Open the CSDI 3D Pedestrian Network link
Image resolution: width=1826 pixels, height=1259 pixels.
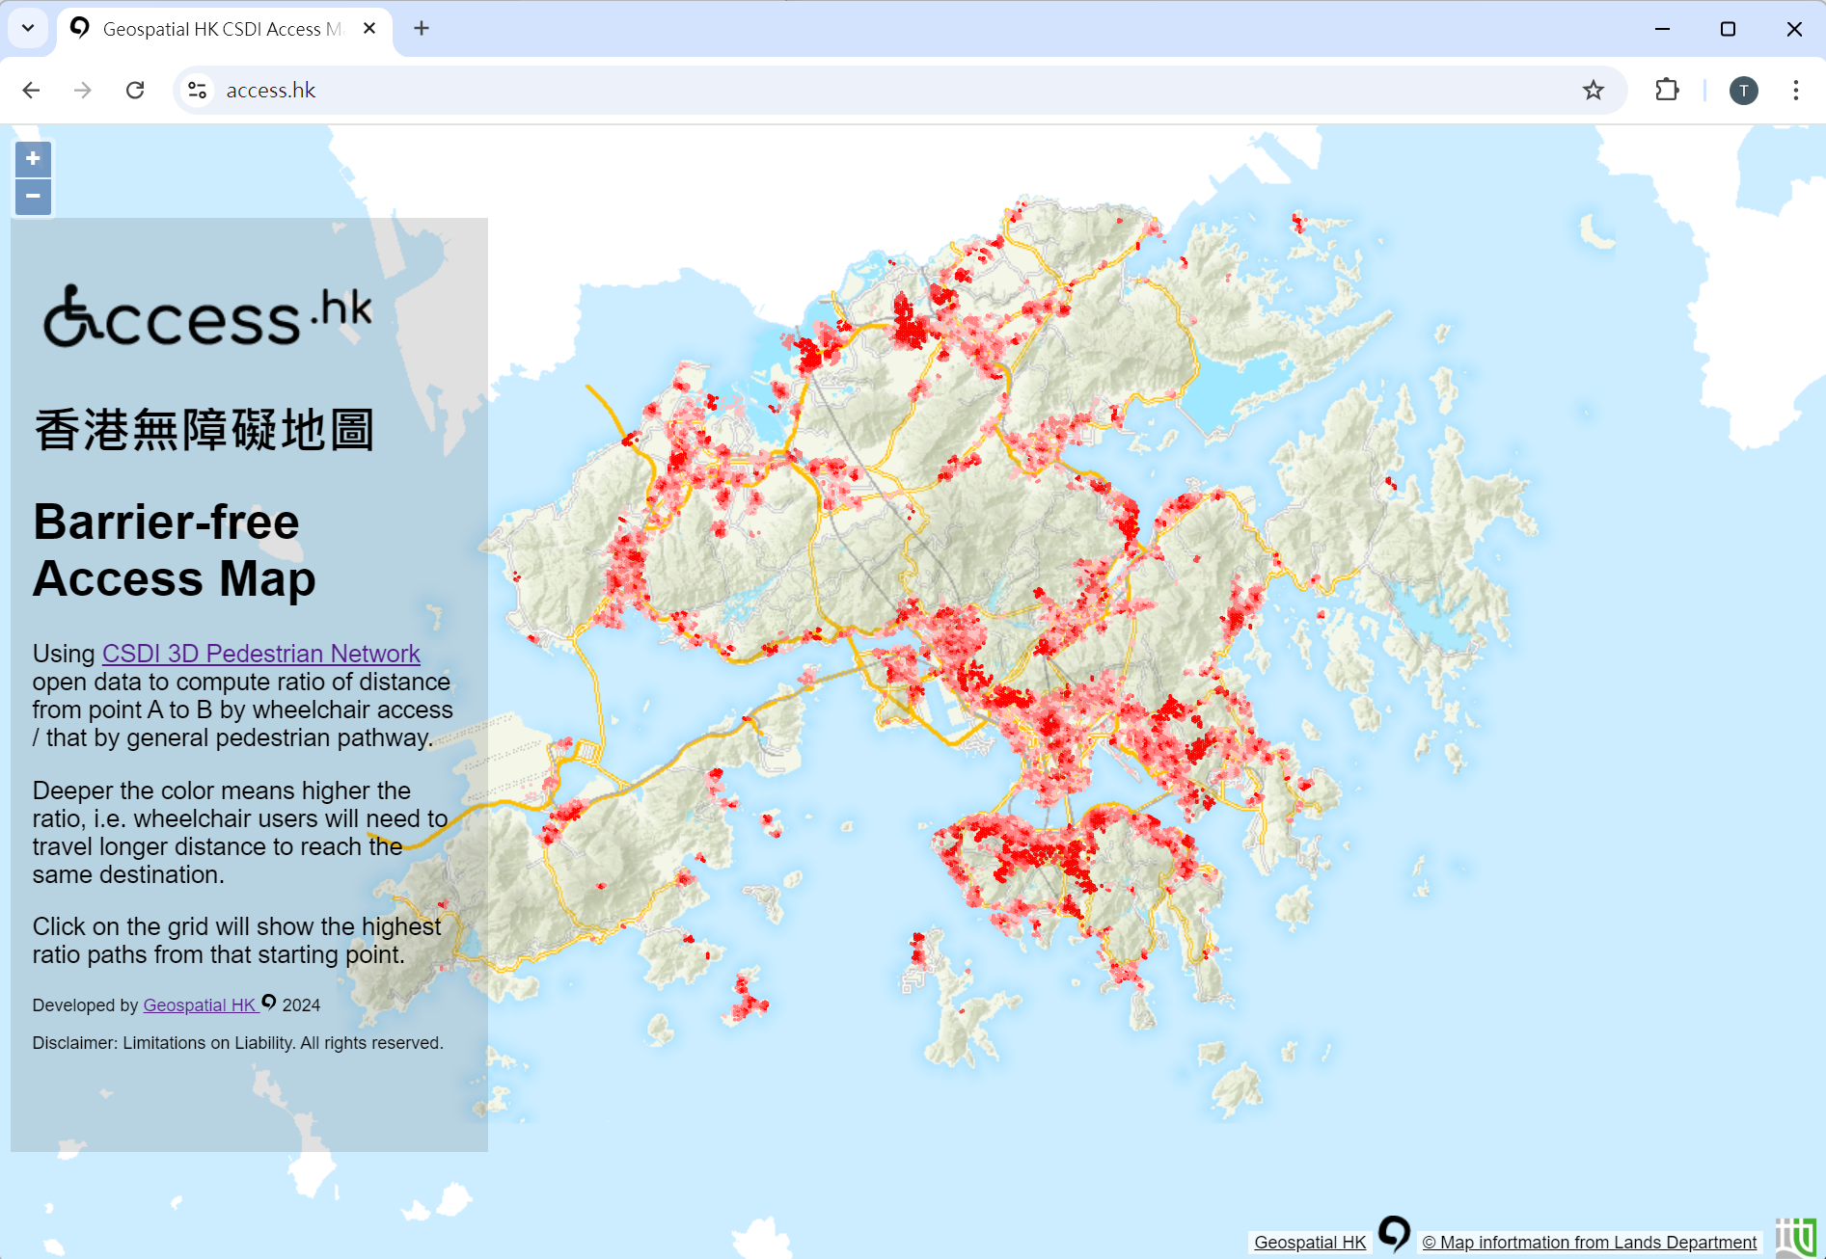261,654
